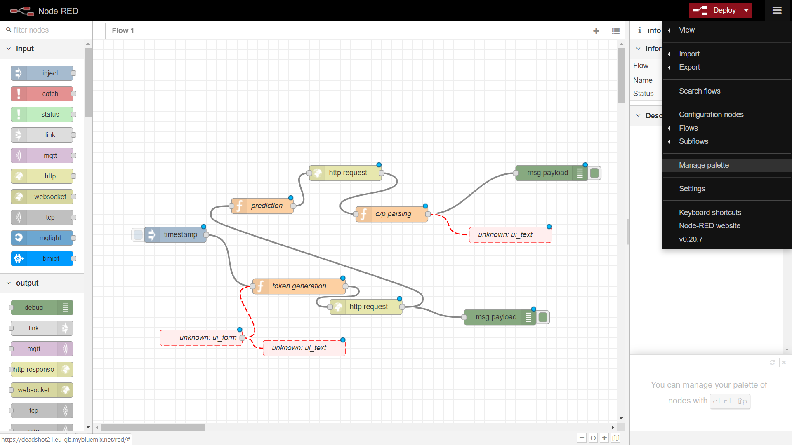Select the input mqtt node
Screen dimensions: 792x445
click(x=42, y=156)
